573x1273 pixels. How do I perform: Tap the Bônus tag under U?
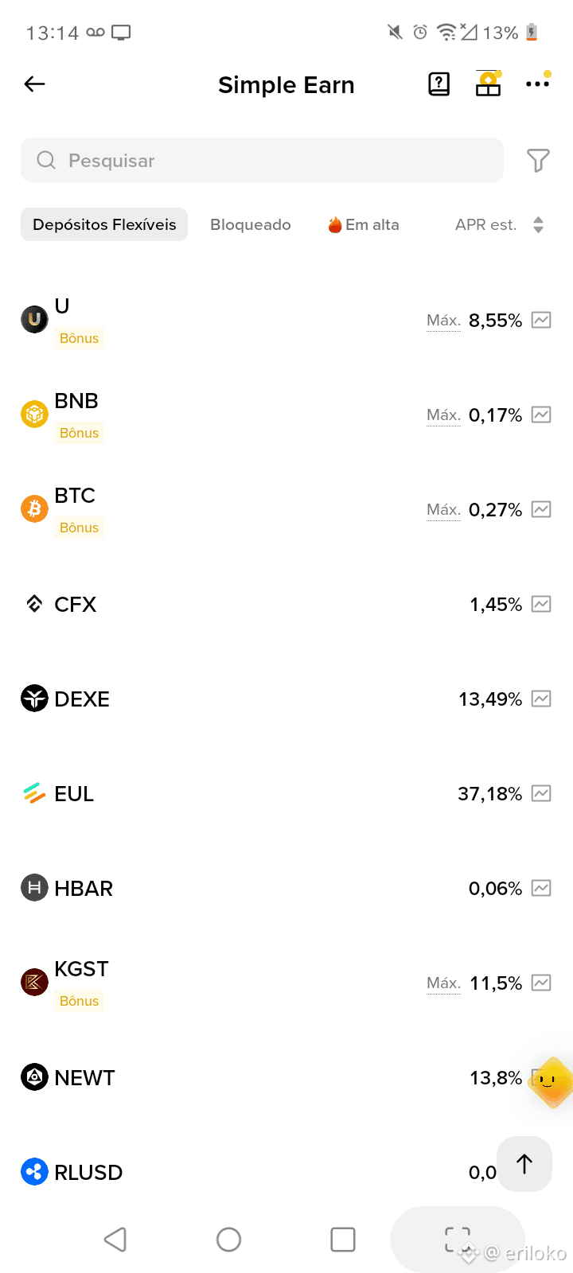click(80, 338)
